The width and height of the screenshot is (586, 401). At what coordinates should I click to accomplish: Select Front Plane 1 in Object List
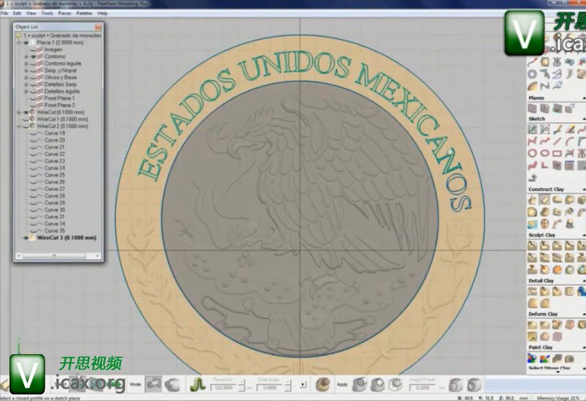pyautogui.click(x=59, y=99)
